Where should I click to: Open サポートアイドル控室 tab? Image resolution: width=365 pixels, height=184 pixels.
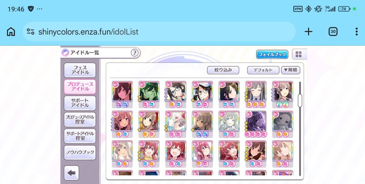80,136
